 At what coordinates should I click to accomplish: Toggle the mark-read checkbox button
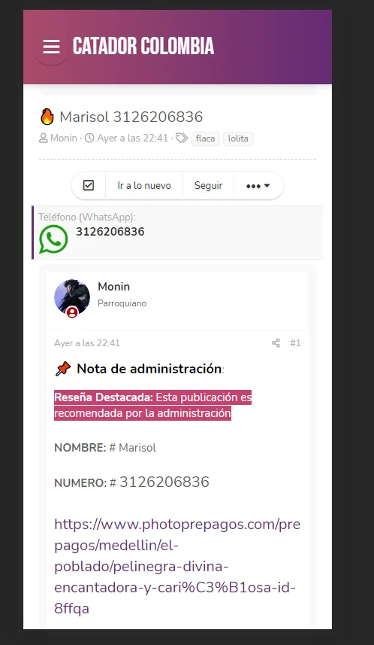[89, 185]
